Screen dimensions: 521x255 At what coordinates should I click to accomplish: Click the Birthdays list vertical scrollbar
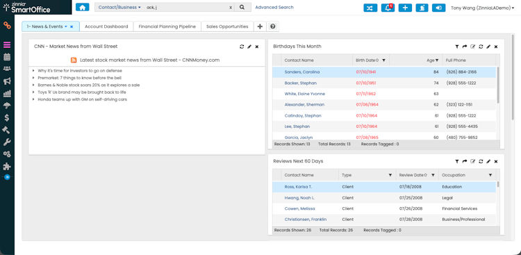(x=498, y=85)
